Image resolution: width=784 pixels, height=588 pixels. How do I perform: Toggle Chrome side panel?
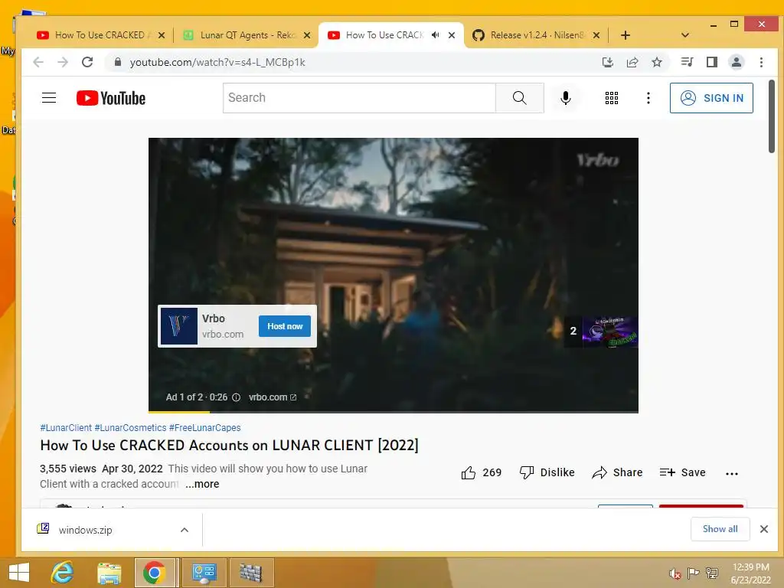tap(712, 62)
